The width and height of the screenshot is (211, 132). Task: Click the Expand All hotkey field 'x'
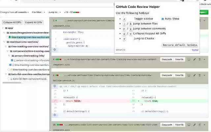131,34
